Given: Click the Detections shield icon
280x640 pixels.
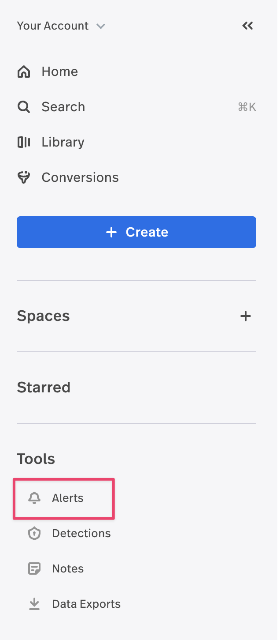Looking at the screenshot, I should pos(34,533).
